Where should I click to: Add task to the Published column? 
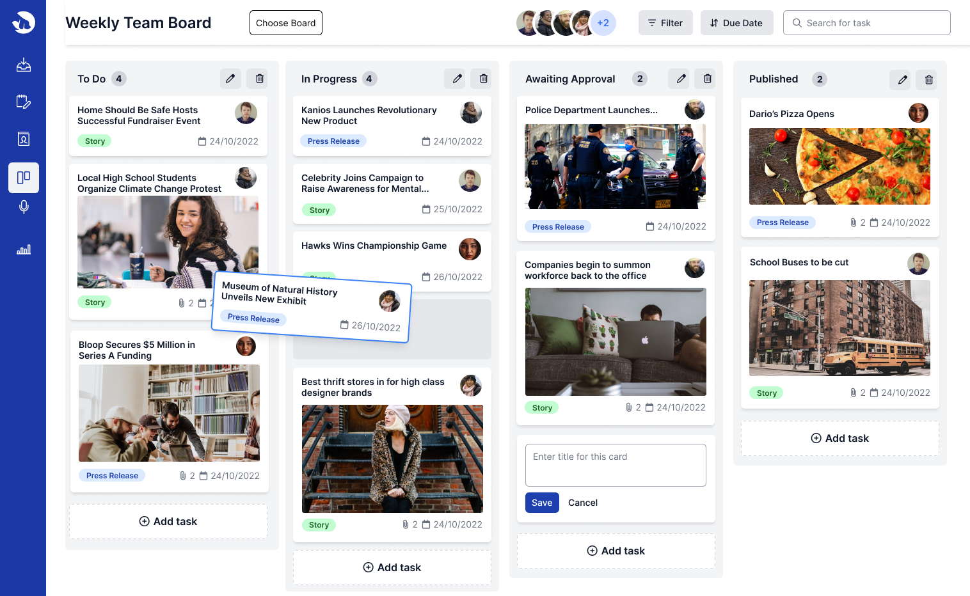point(839,438)
